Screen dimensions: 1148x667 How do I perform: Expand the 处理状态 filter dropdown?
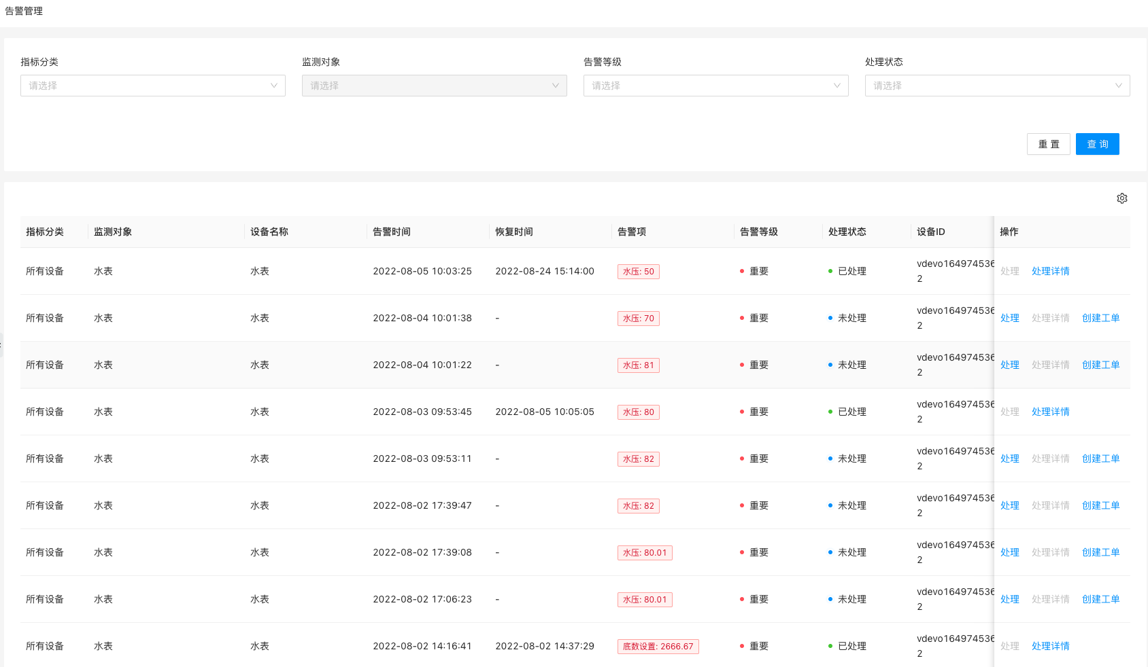(997, 86)
